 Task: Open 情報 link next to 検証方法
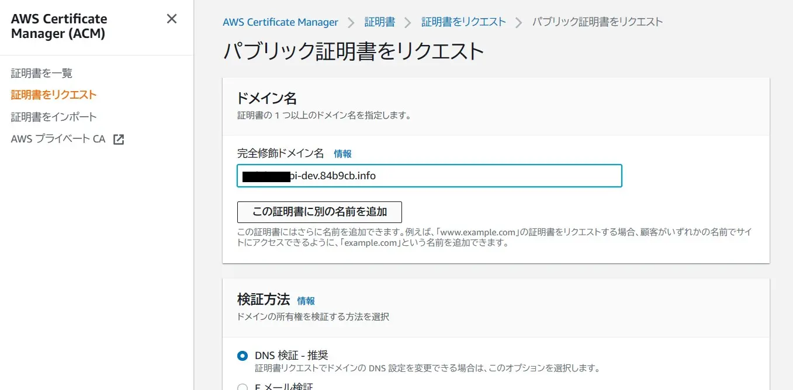tap(306, 301)
